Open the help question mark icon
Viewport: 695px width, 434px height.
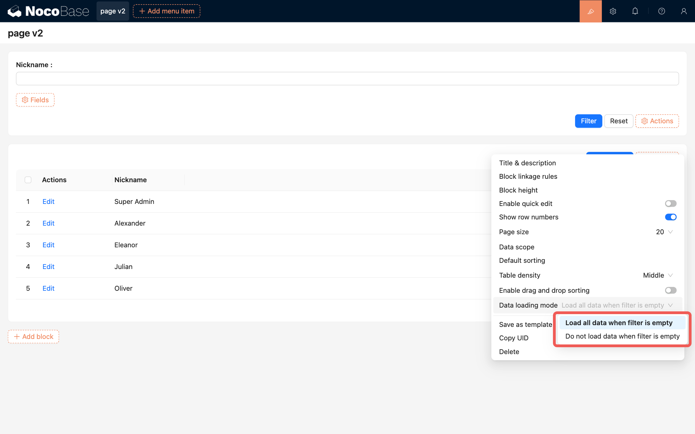(x=662, y=11)
